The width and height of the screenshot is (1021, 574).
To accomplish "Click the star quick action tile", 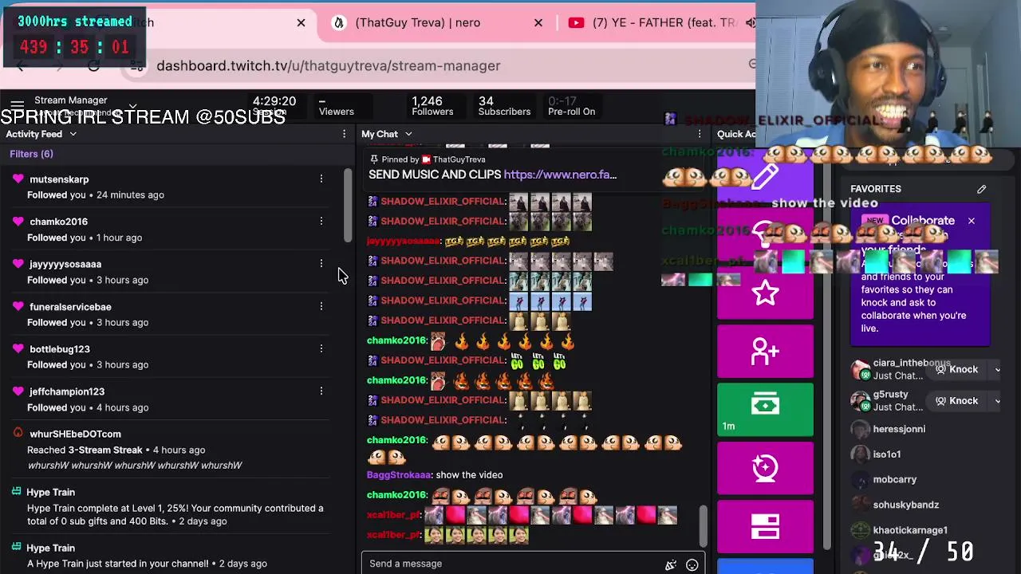I will click(x=765, y=293).
